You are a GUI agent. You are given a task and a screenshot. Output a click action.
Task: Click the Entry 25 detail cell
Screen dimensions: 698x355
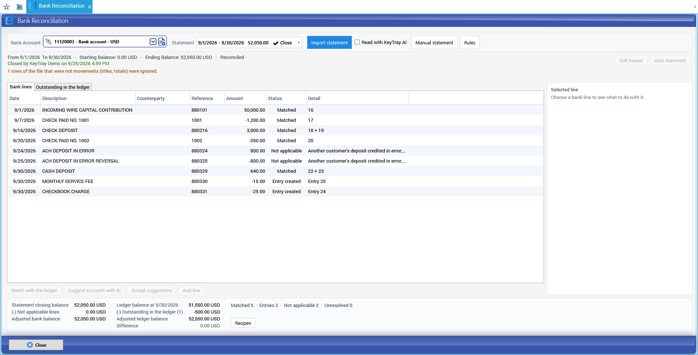click(317, 181)
